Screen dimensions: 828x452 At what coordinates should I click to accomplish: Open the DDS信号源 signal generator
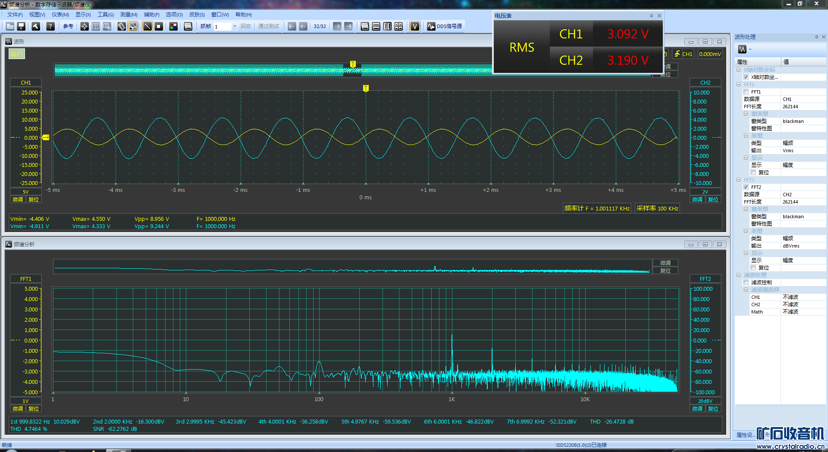(445, 26)
